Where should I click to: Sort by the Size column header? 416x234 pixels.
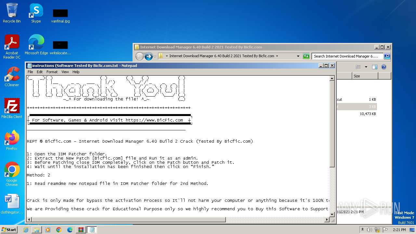click(365, 76)
